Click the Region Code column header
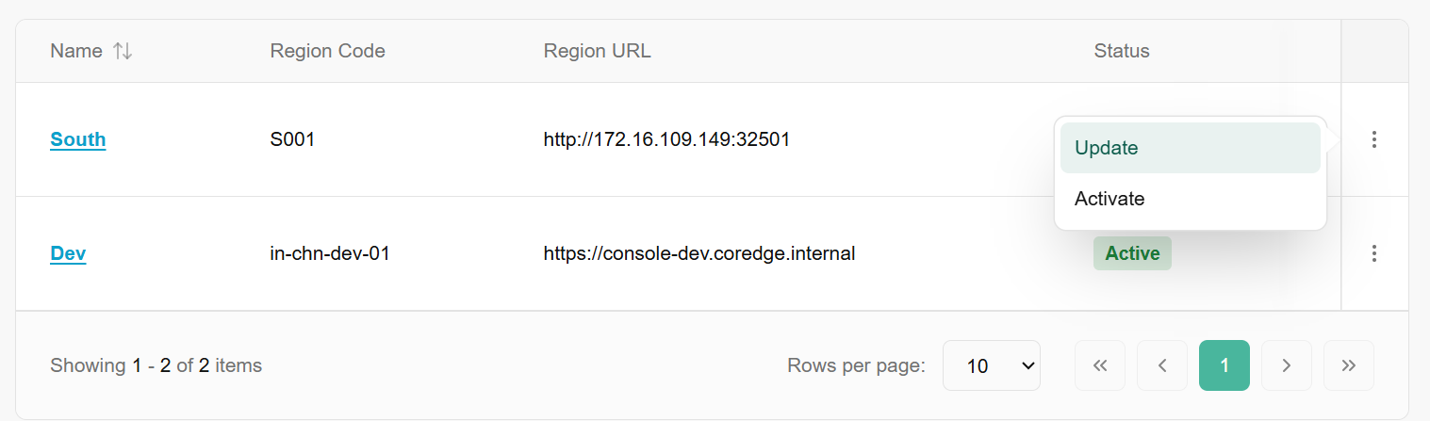The width and height of the screenshot is (1430, 421). (327, 51)
